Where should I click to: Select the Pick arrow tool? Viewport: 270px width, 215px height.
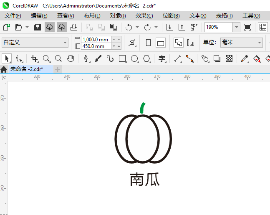[x=7, y=58]
